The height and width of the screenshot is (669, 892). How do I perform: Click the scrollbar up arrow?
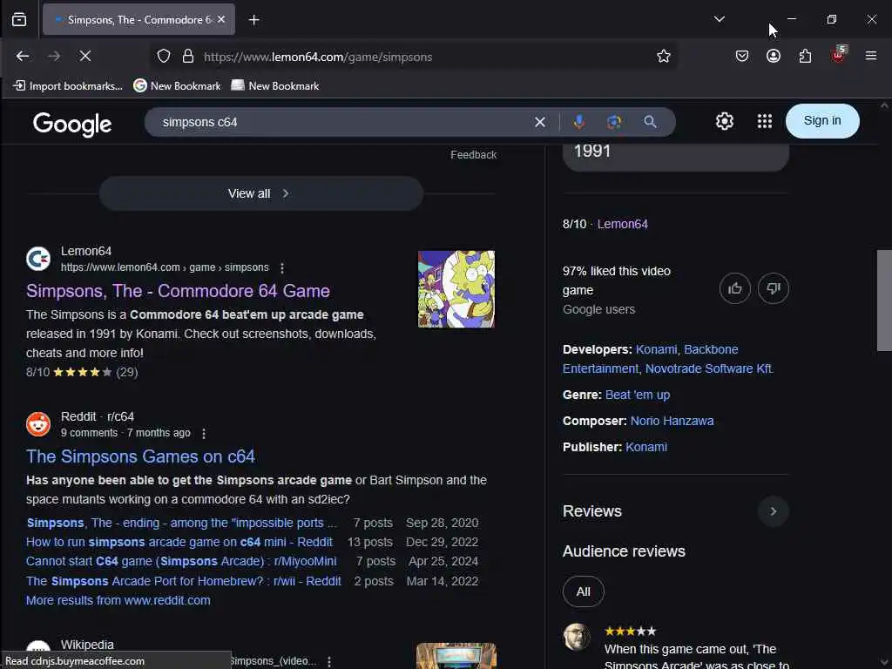[884, 105]
